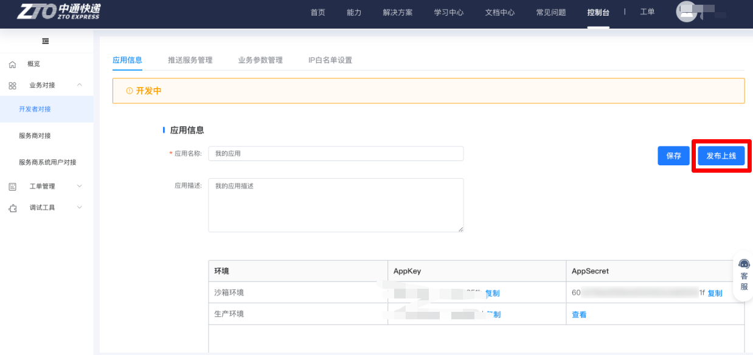Select 服务商系统用户对接 in the sidebar

coord(47,162)
